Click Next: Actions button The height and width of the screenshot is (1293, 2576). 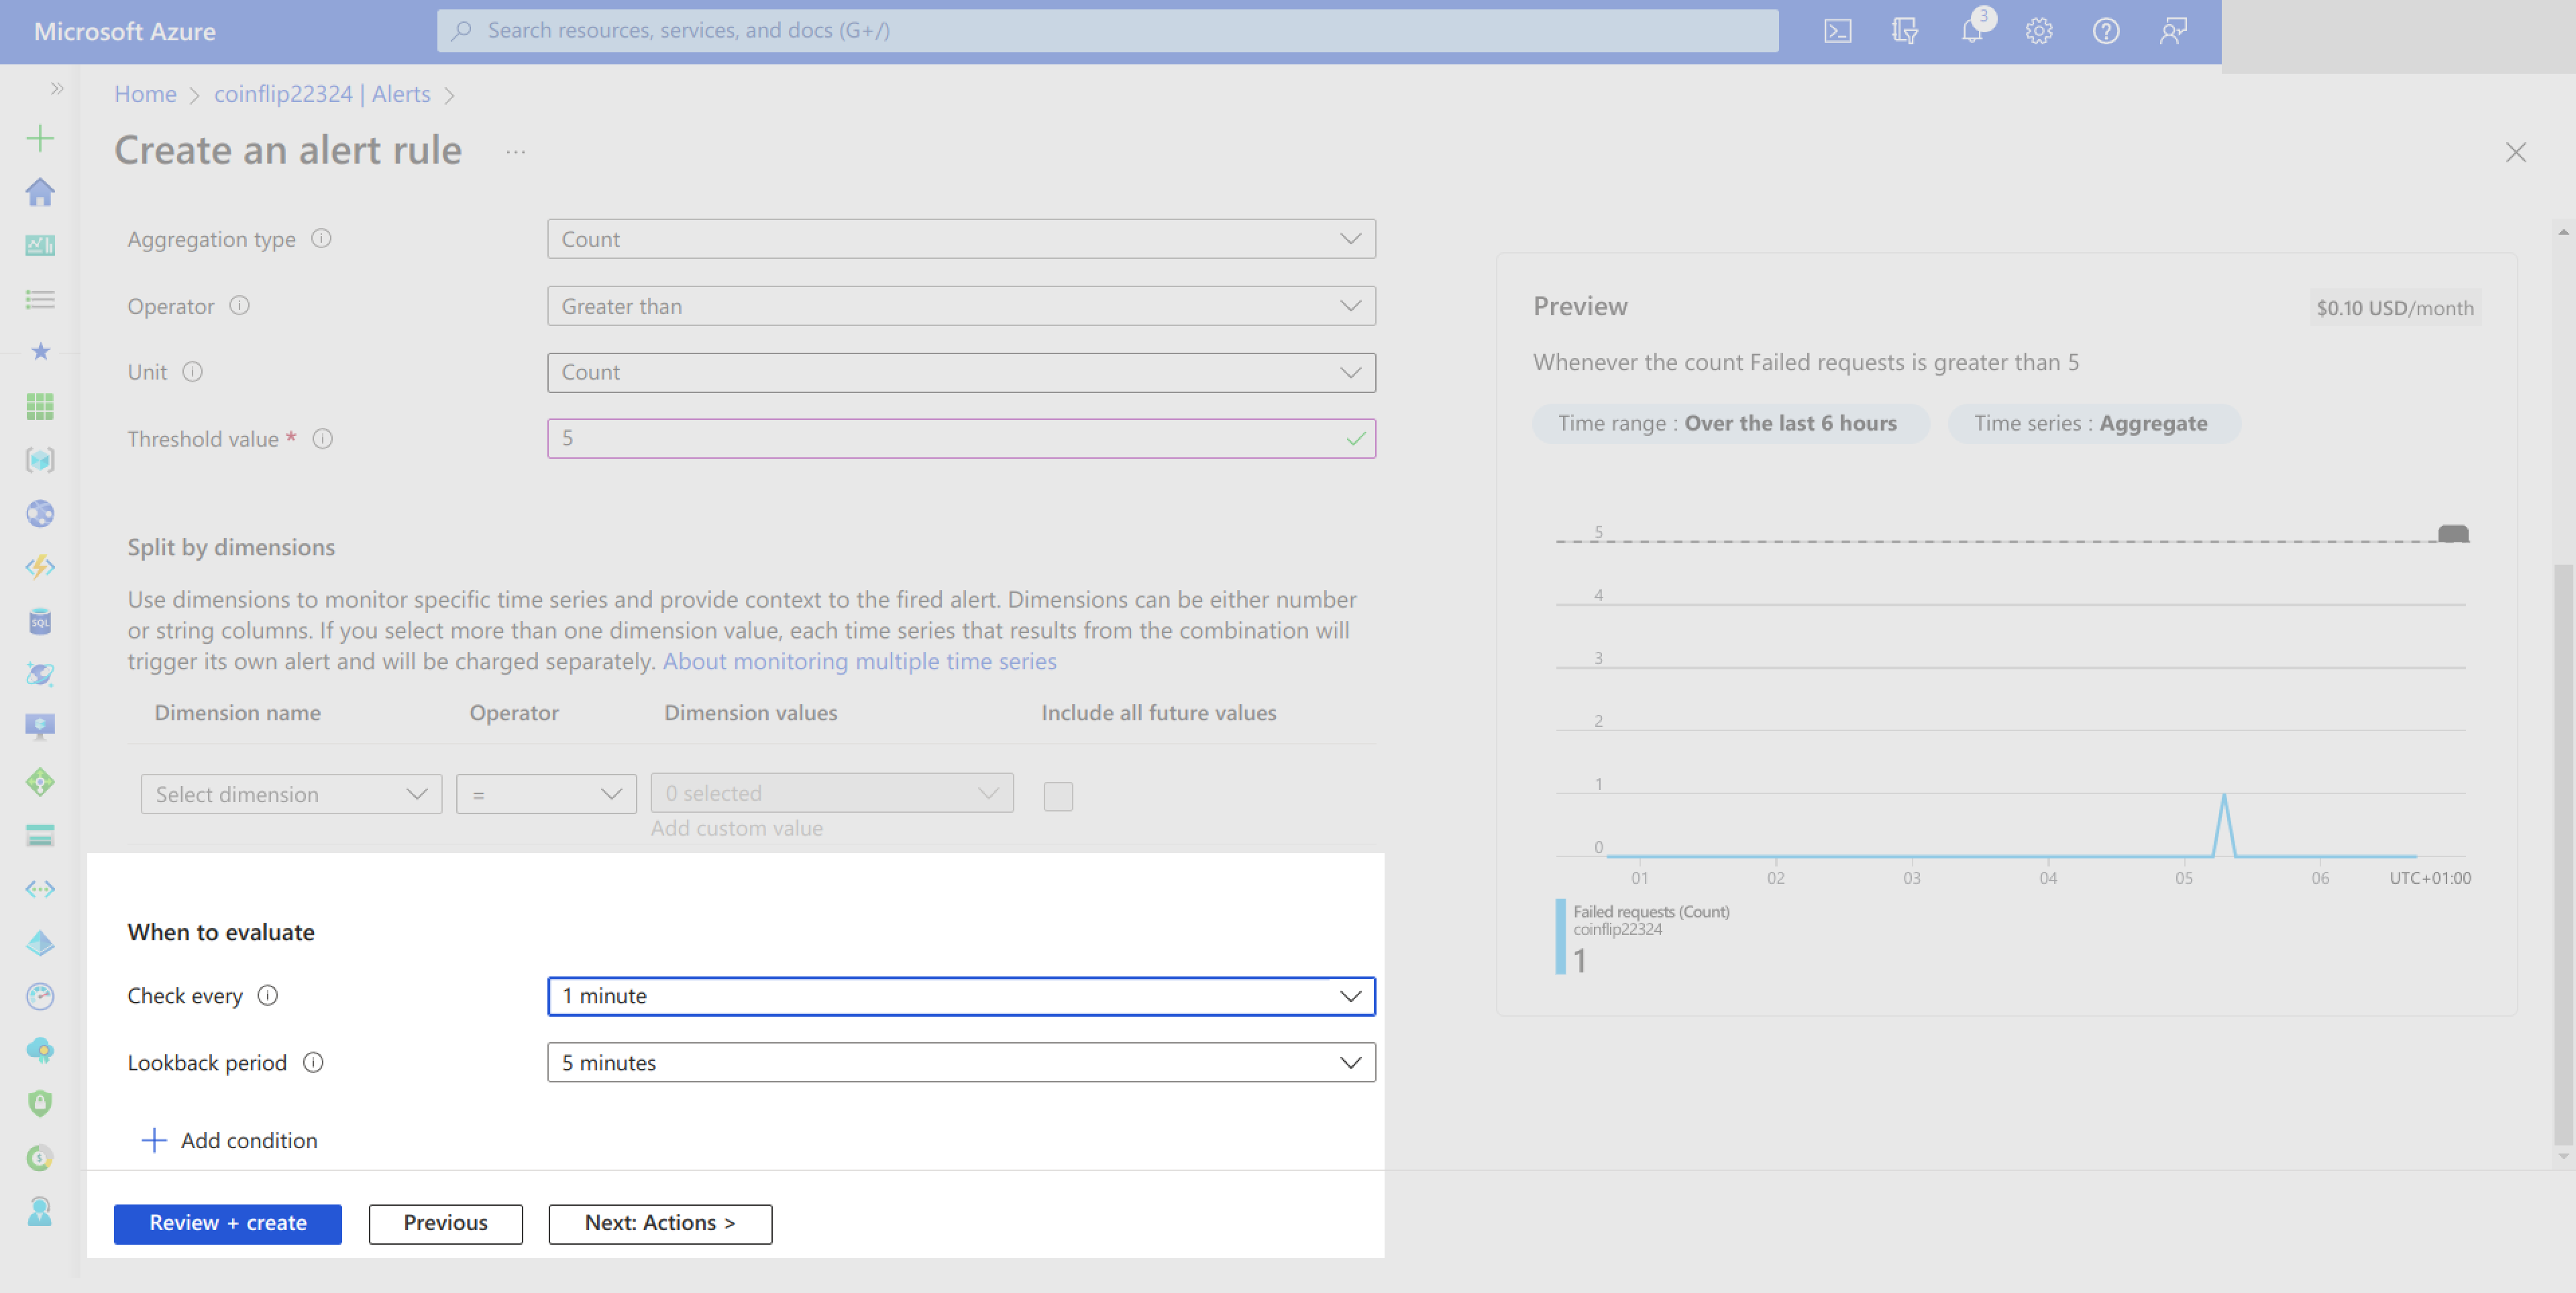click(x=660, y=1223)
